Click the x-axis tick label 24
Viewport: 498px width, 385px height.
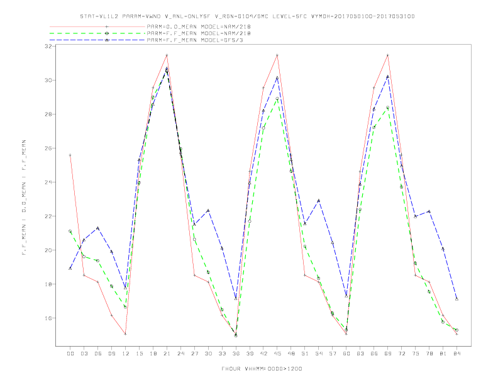(x=180, y=354)
